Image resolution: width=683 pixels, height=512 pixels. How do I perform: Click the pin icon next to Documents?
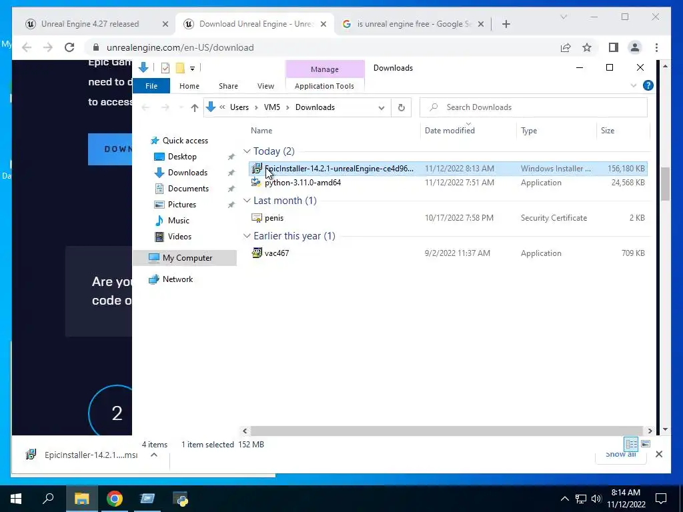coord(231,189)
